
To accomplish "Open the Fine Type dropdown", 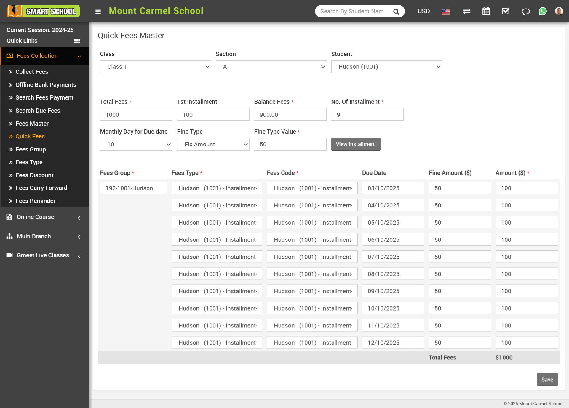I will [x=213, y=144].
